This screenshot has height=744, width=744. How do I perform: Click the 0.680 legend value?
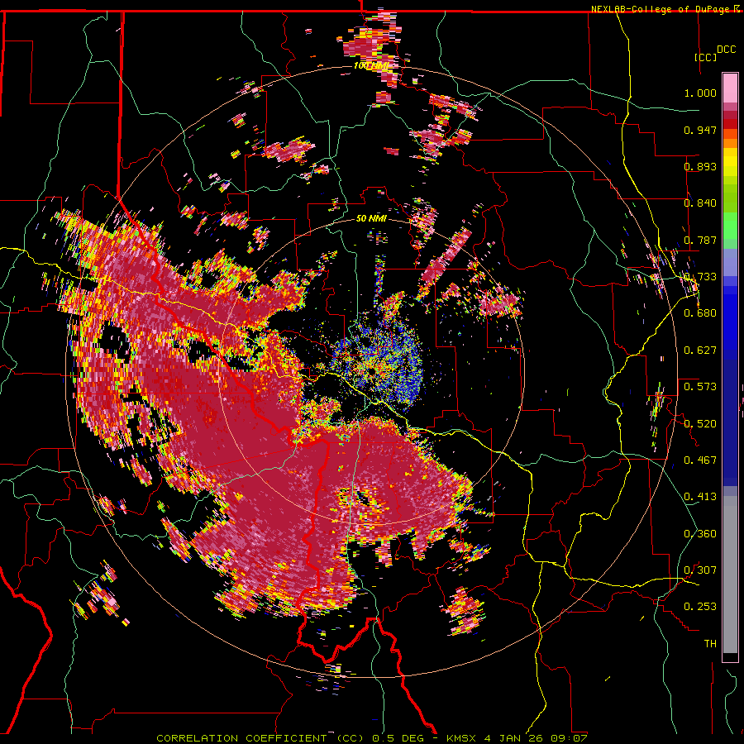point(700,313)
